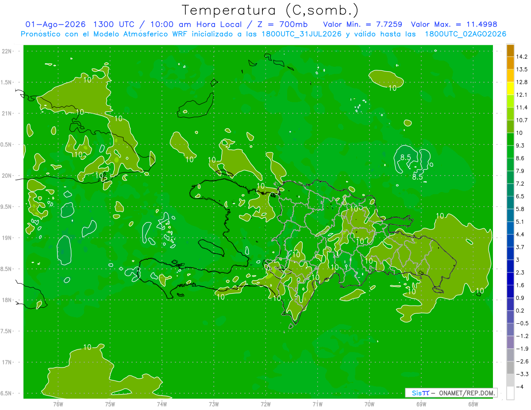Click the title "Temperatura (C,somb.)"
Viewport: 531px width, 410px height.
point(270,10)
